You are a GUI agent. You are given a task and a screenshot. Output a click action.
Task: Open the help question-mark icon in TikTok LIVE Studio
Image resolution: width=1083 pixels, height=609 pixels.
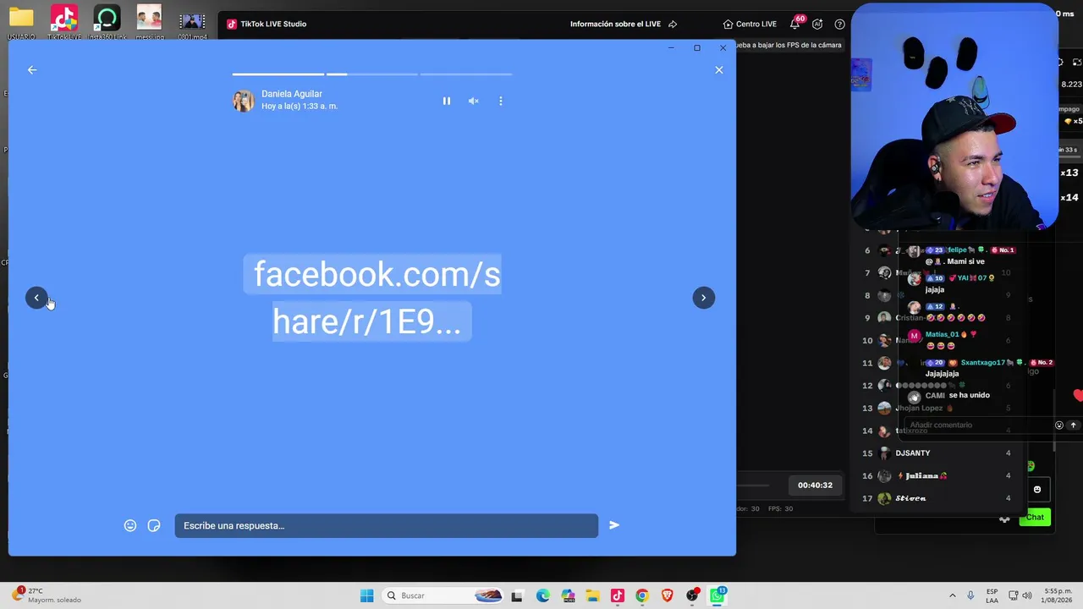click(x=840, y=24)
